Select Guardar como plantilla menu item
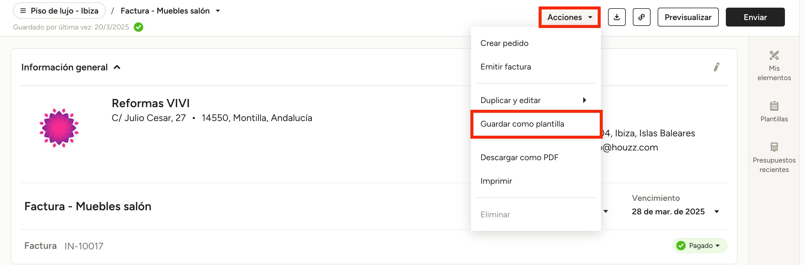Screen dimensions: 805x265 pos(522,124)
